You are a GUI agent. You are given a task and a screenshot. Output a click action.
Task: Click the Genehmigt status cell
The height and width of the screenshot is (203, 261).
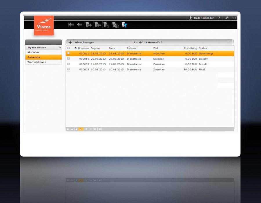pyautogui.click(x=206, y=54)
